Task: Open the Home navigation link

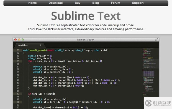Action: tap(32, 3)
